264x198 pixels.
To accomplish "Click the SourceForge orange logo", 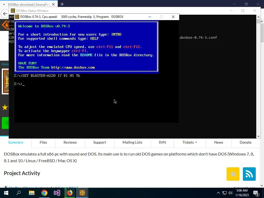I will tap(5, 25).
